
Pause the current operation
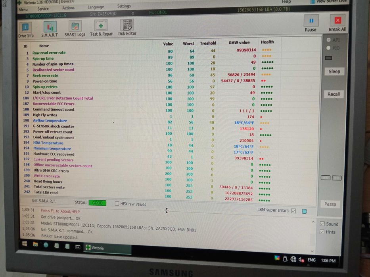(x=311, y=24)
